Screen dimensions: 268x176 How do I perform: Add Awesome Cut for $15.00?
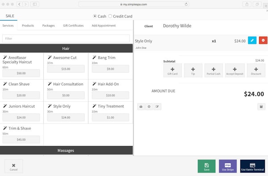[x=66, y=69]
